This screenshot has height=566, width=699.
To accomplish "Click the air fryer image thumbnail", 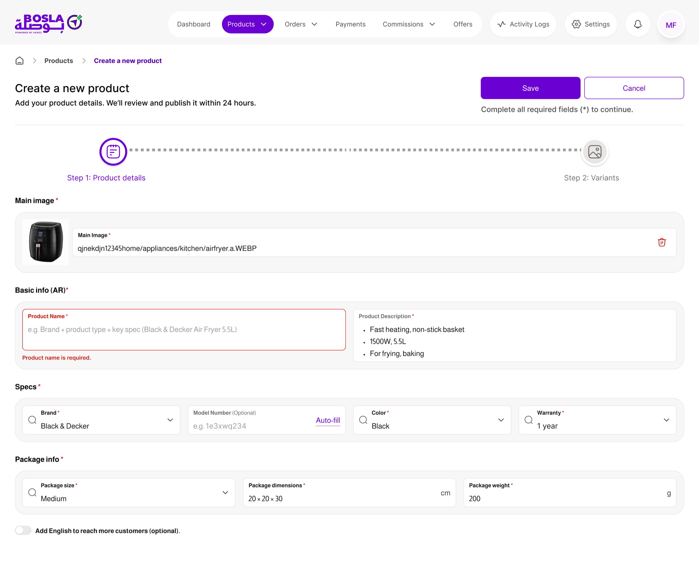I will pyautogui.click(x=45, y=242).
